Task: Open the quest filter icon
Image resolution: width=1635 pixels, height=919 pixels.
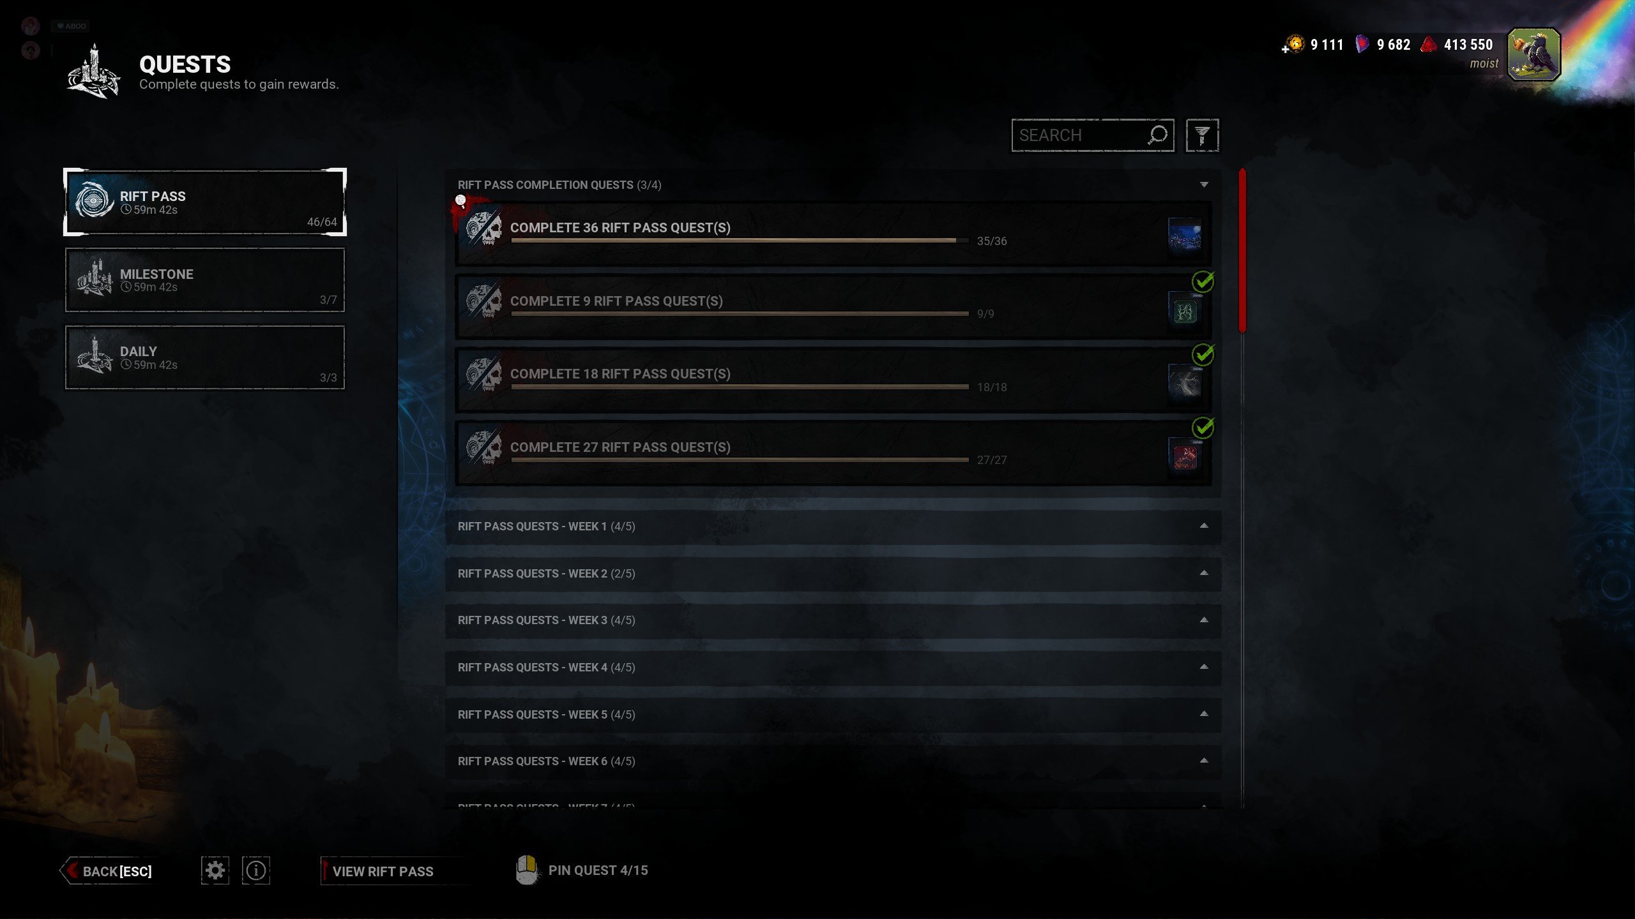Action: pyautogui.click(x=1202, y=135)
